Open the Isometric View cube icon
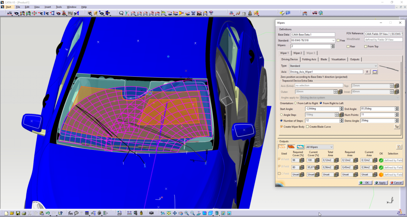407x217 pixels. tap(210, 213)
